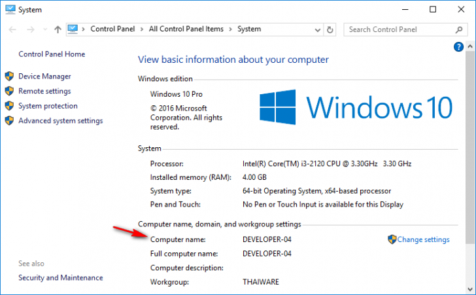Expand chevron before Control Panel breadcrumb
Screen dimensions: 476x295
[83, 29]
